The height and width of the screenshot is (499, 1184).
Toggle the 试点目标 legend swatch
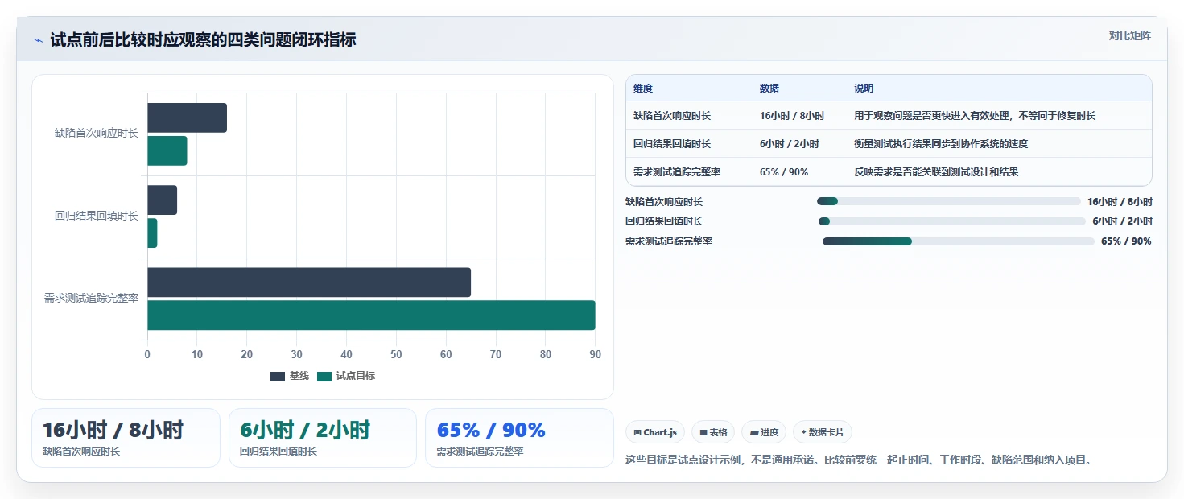pos(324,376)
